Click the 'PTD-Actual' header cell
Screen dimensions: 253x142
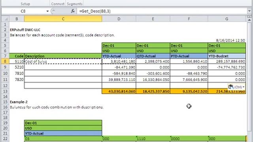pos(189,56)
